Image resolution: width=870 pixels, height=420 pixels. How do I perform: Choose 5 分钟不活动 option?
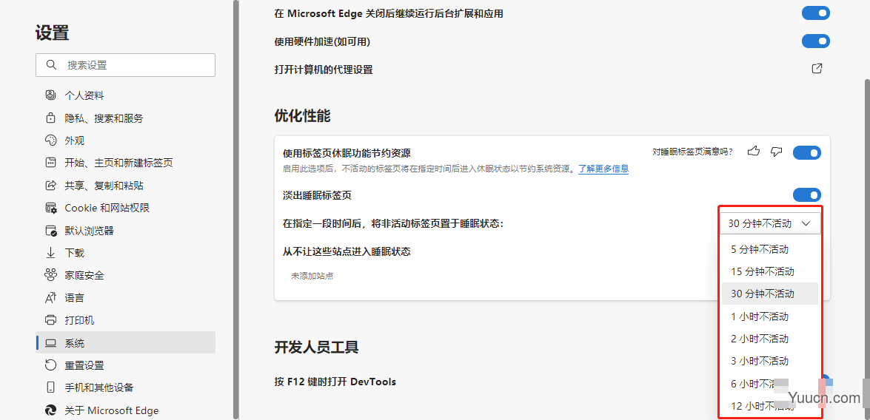pyautogui.click(x=769, y=249)
